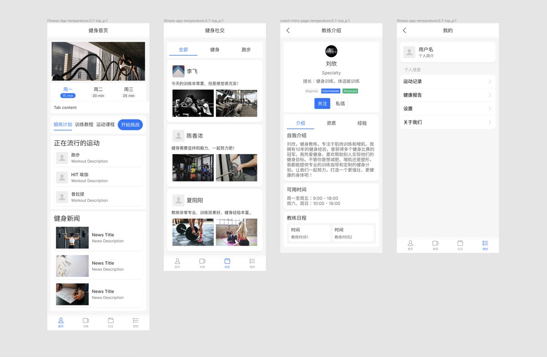Open 夏阳阳's barbell deadlift photo
547x357 pixels.
point(193,232)
